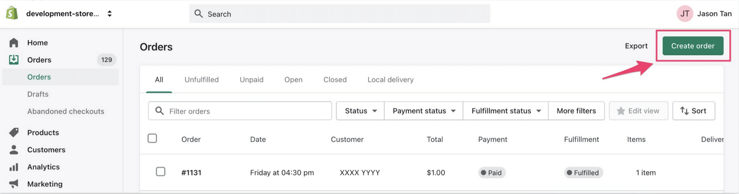Click the Marketing megaphone icon

tap(14, 184)
